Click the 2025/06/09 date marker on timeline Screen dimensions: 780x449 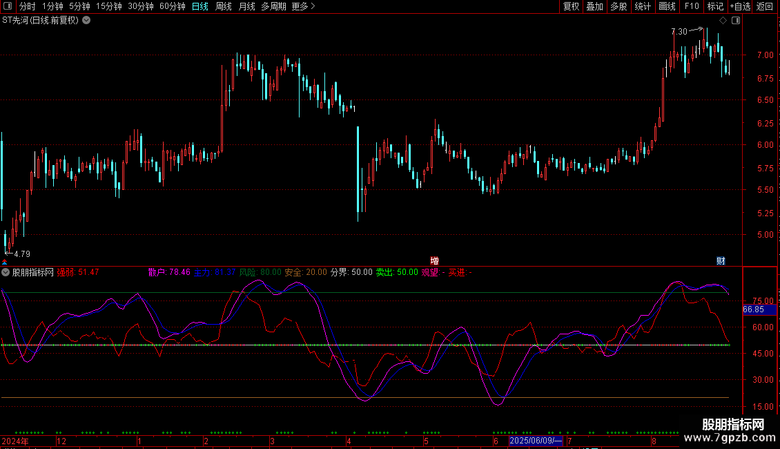(x=536, y=441)
